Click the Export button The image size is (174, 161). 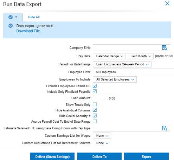146,156
